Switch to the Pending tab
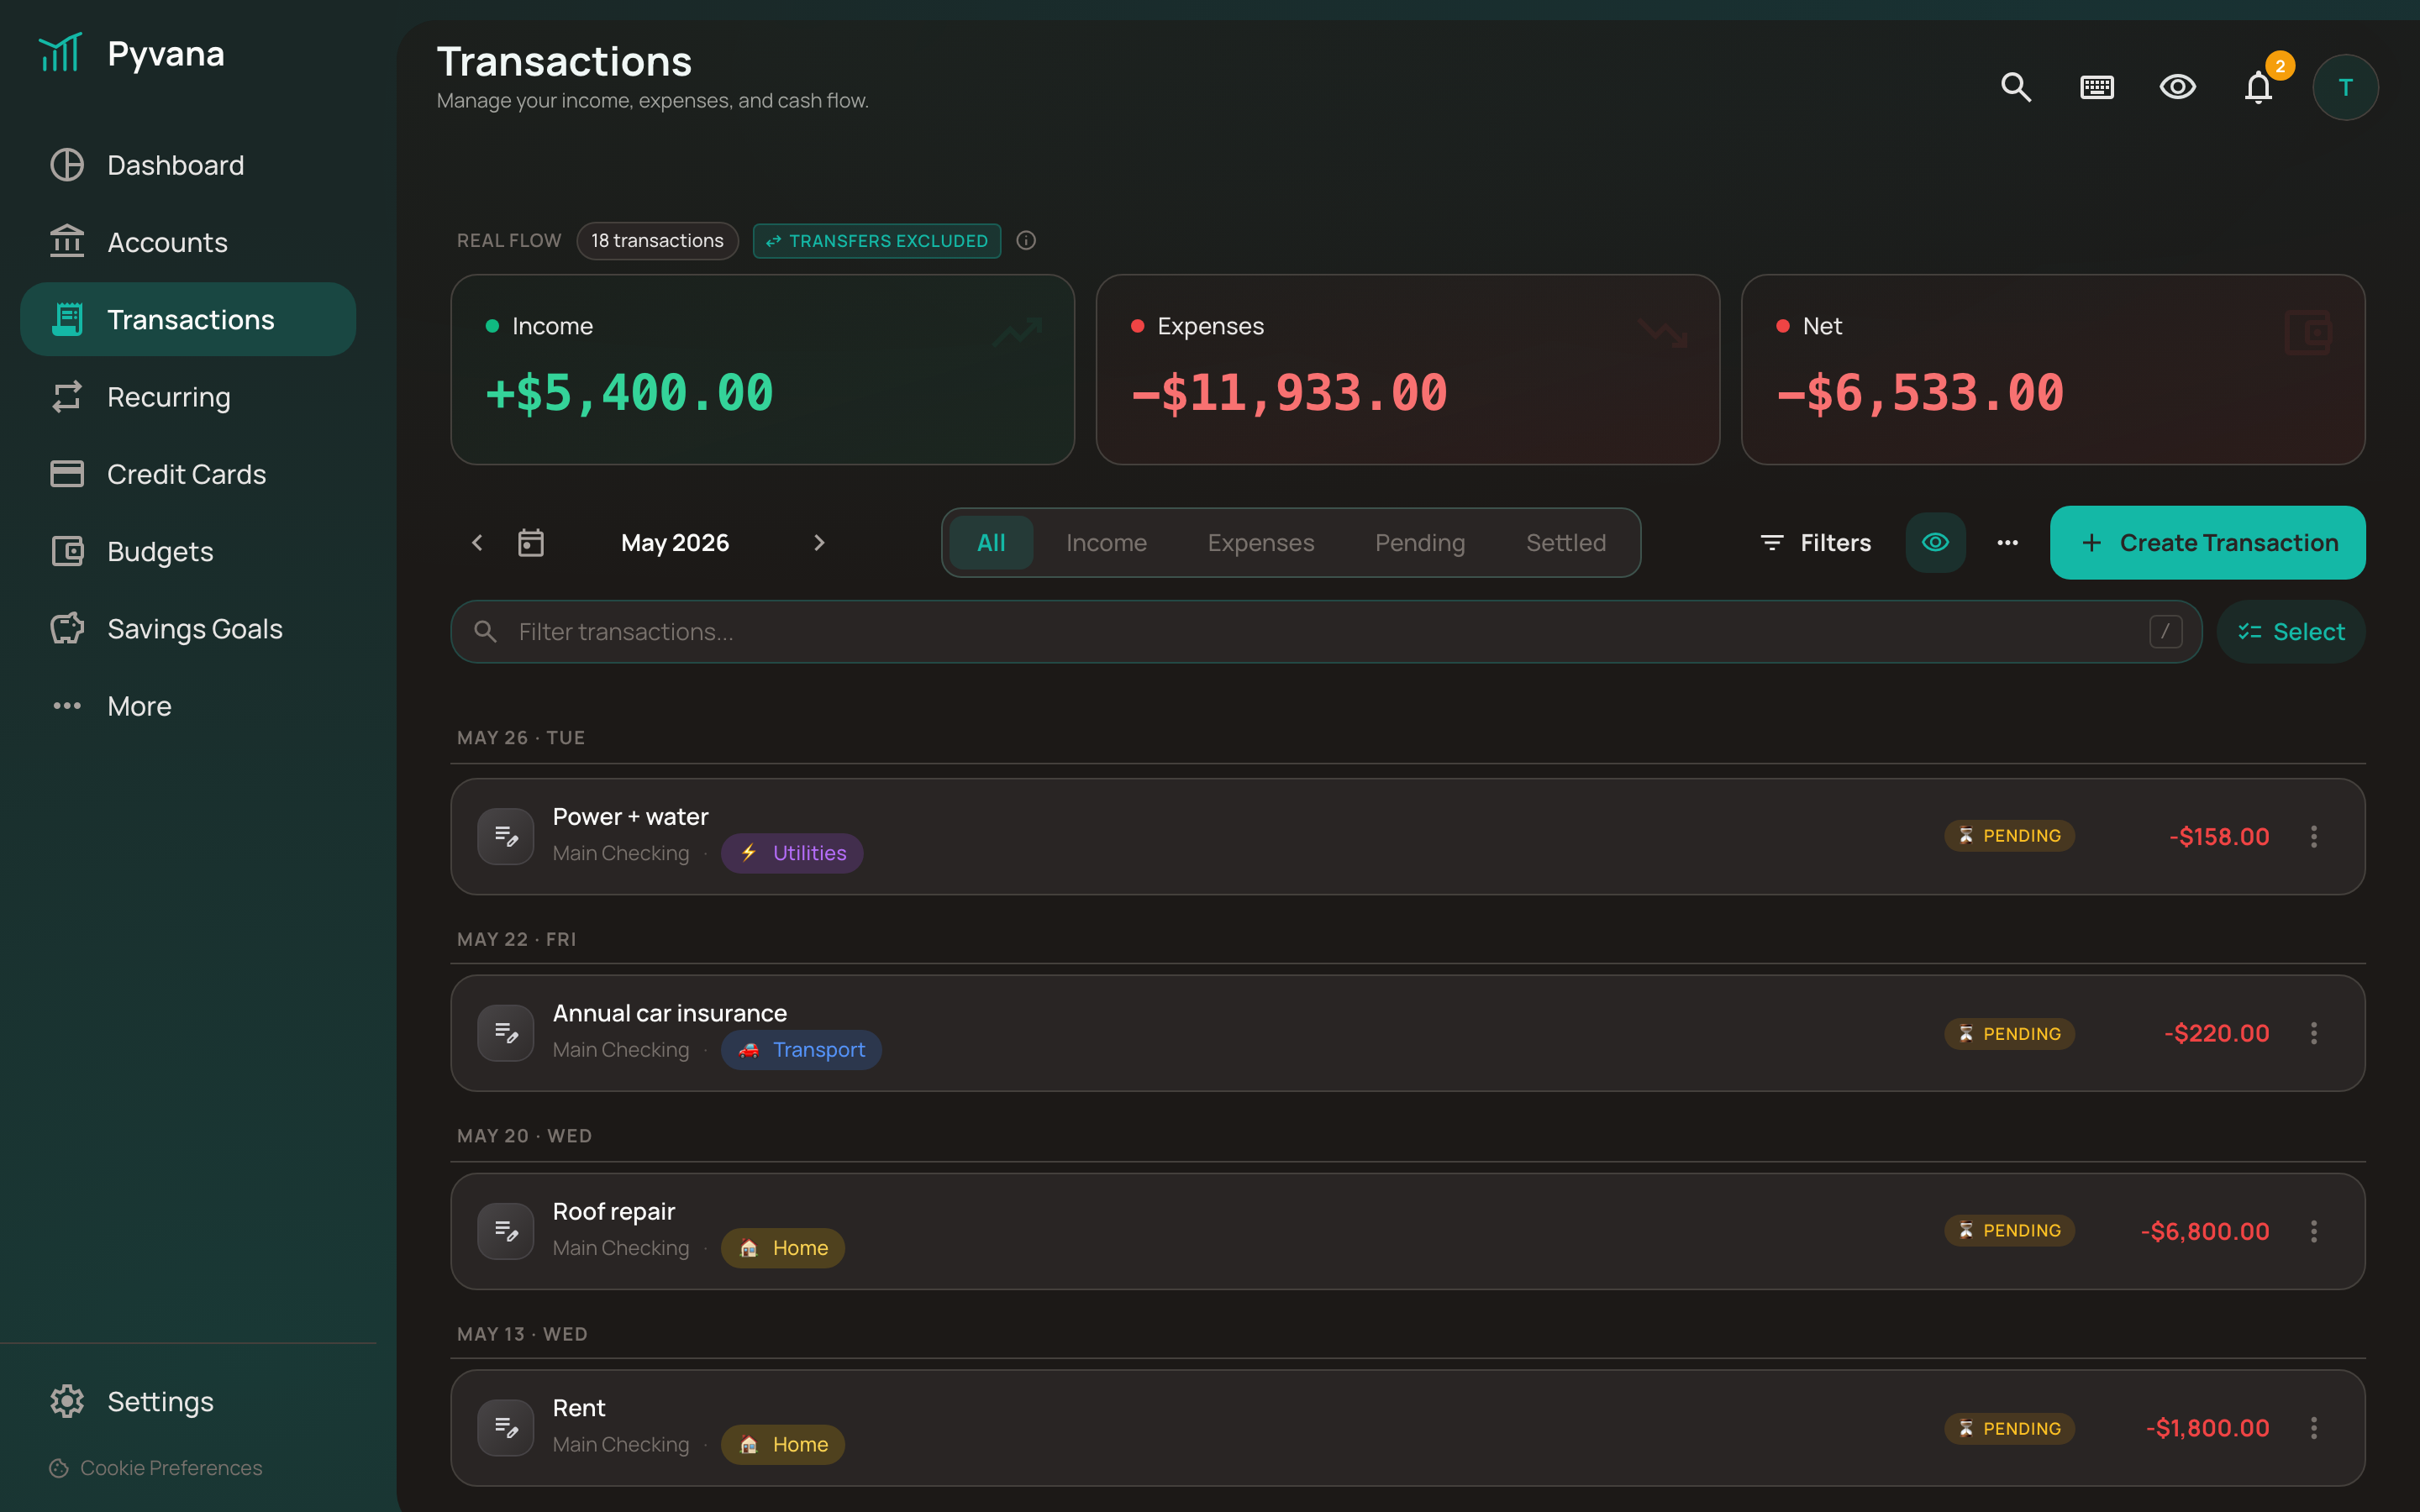2420x1512 pixels. pyautogui.click(x=1420, y=543)
